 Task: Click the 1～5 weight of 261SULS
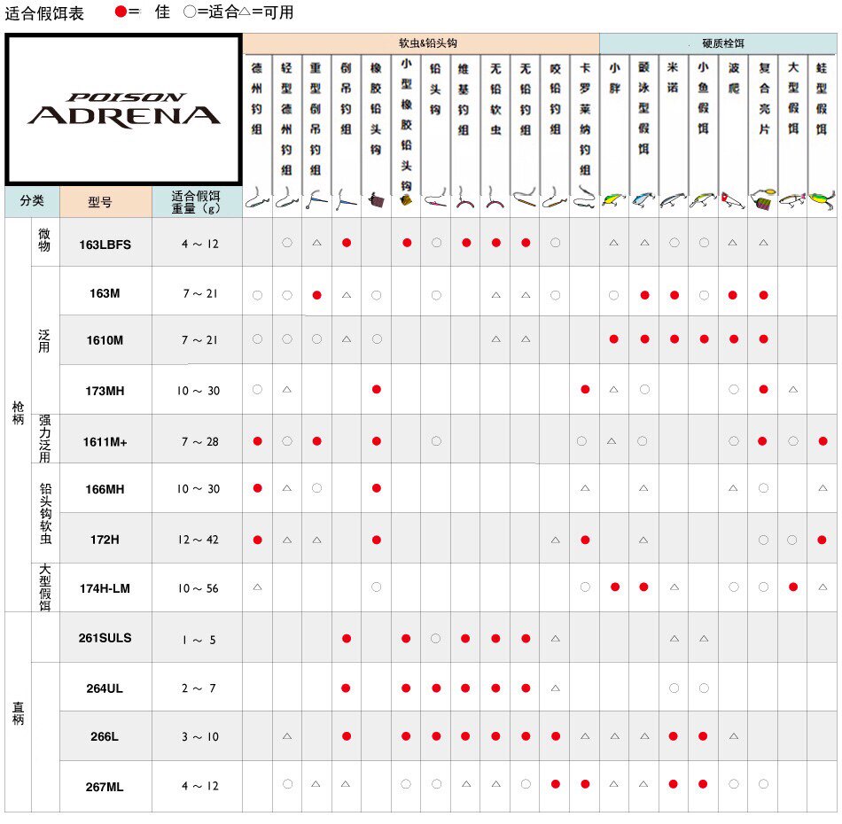pyautogui.click(x=199, y=640)
